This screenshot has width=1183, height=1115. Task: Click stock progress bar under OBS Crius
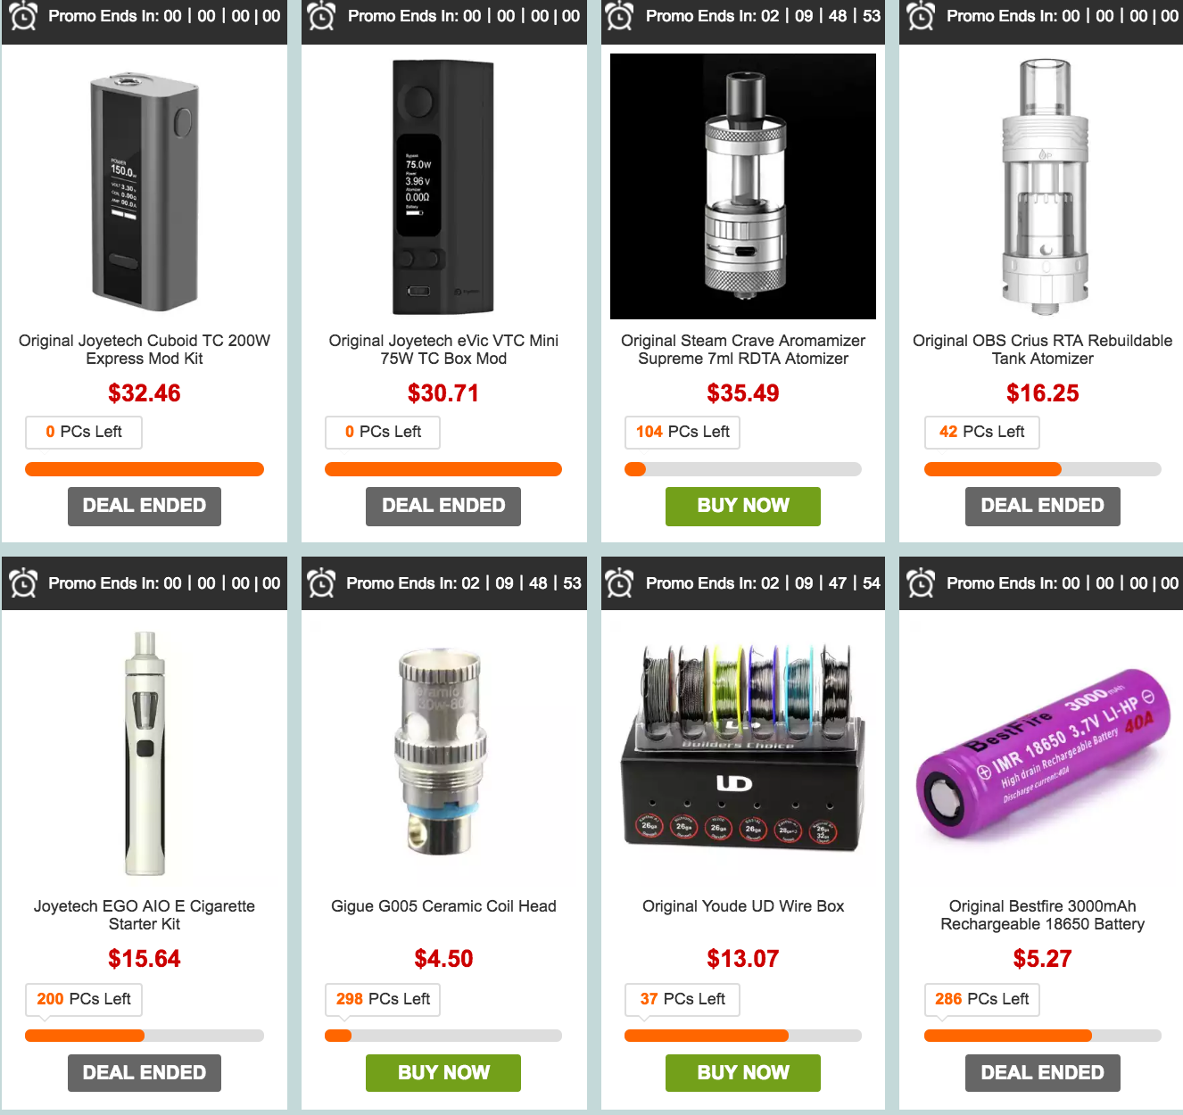1043,469
